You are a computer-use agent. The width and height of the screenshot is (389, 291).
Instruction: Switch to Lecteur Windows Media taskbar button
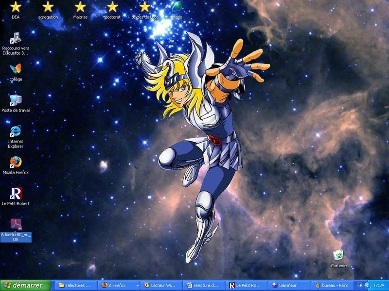pos(161,285)
